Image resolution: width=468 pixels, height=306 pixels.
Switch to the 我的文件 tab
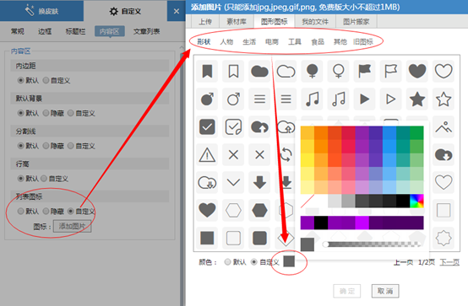pos(315,21)
